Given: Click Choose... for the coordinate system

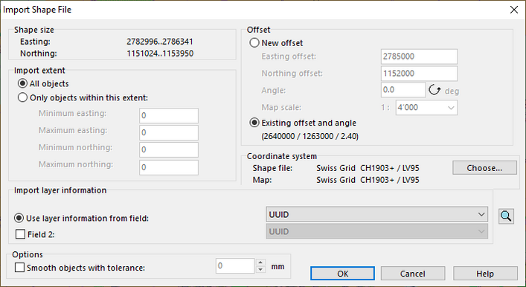Looking at the screenshot, I should pos(484,168).
